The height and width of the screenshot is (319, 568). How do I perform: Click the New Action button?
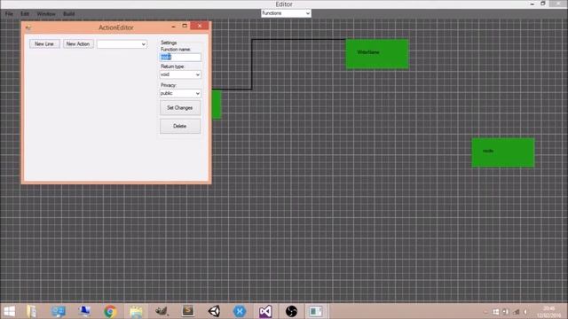78,43
